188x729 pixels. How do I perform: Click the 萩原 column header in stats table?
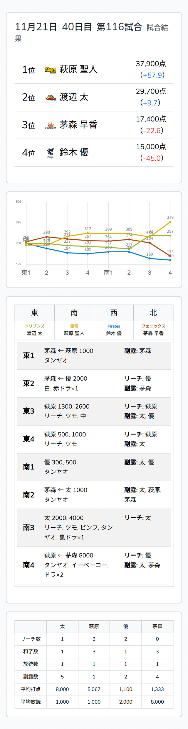tap(94, 626)
